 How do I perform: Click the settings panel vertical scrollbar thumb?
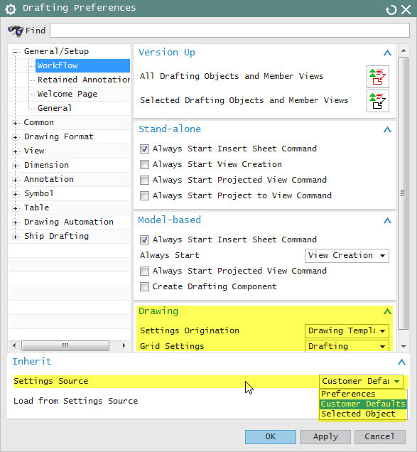click(404, 193)
